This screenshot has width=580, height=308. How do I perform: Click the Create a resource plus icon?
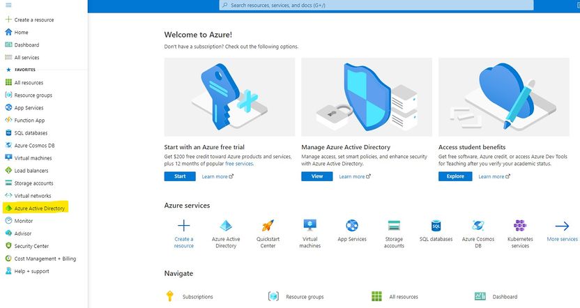pos(184,226)
